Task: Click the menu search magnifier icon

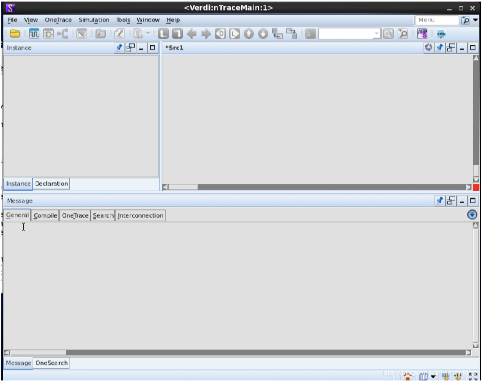Action: point(466,20)
